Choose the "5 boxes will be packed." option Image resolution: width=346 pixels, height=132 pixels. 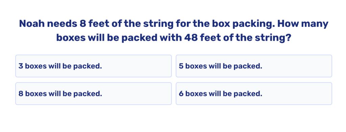click(x=254, y=66)
